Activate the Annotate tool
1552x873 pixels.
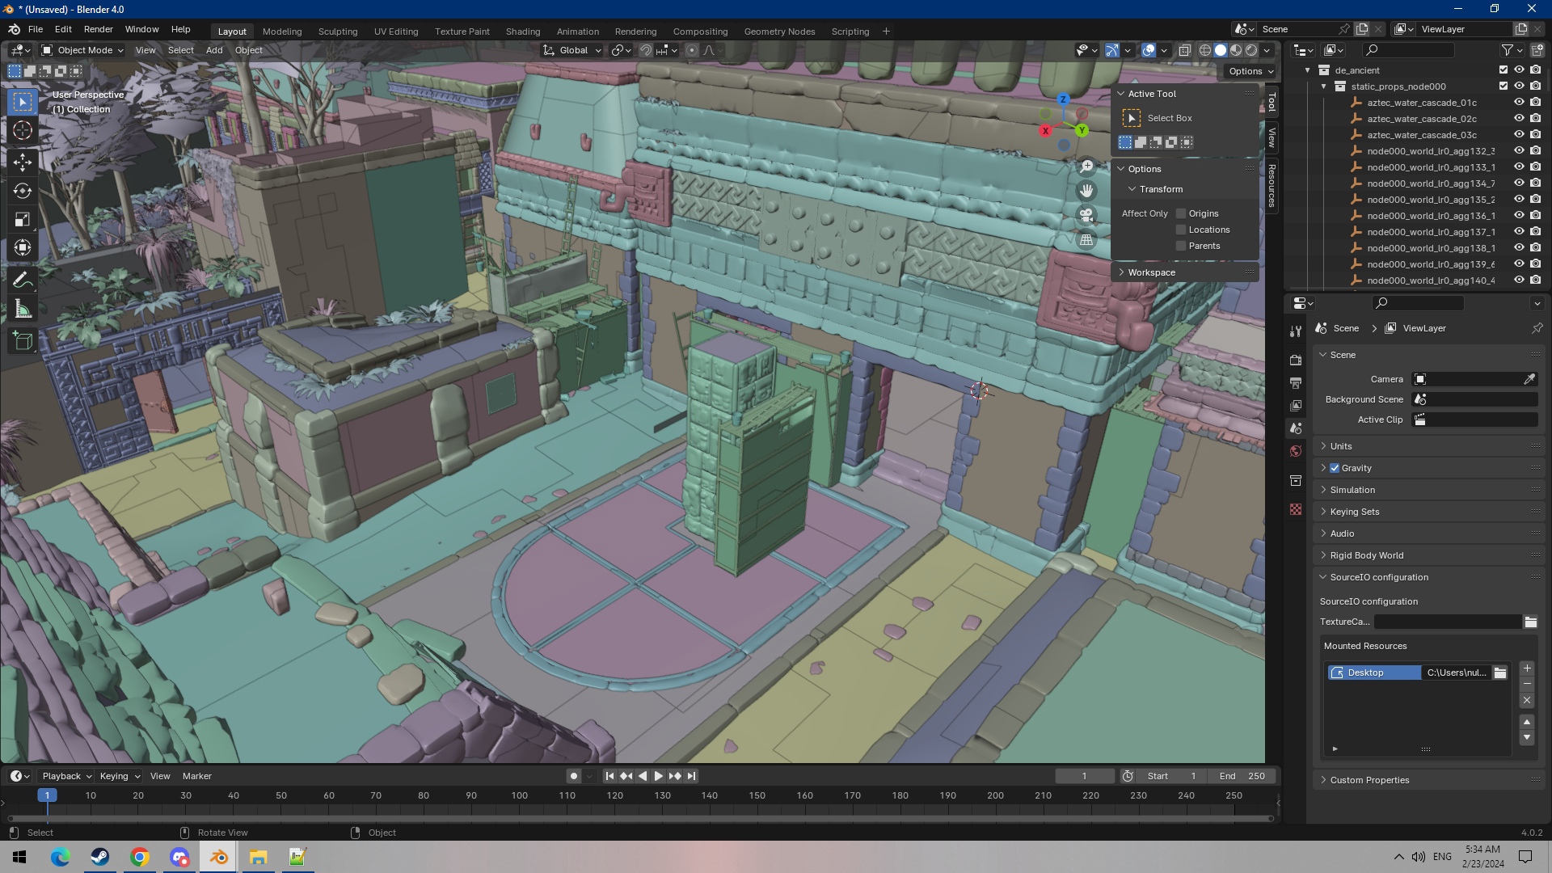point(23,280)
